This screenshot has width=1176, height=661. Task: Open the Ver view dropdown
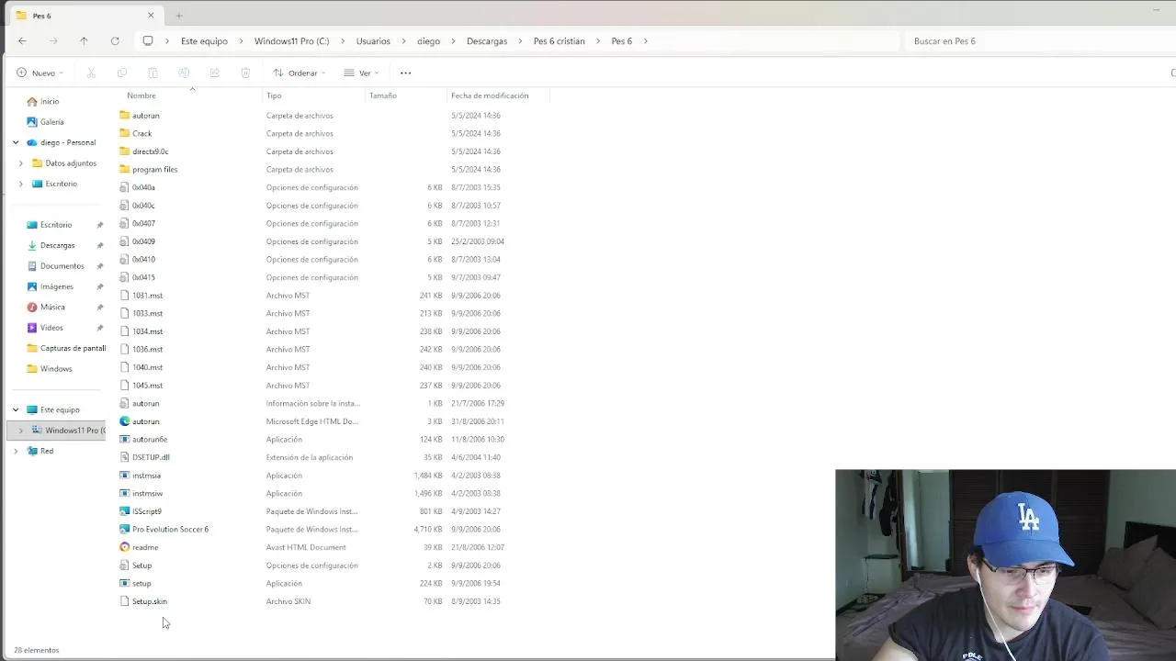362,73
